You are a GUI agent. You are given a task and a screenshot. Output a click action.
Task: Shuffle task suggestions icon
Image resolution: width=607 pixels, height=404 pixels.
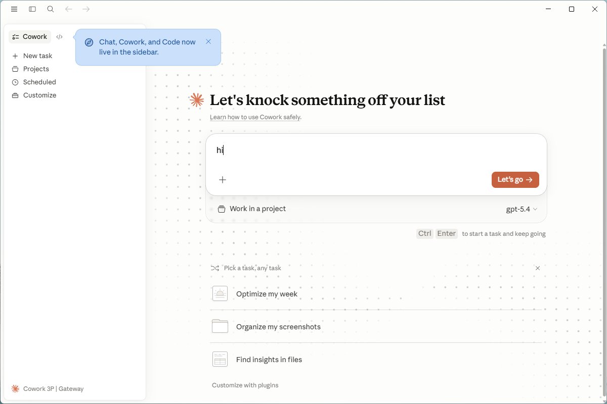[215, 268]
